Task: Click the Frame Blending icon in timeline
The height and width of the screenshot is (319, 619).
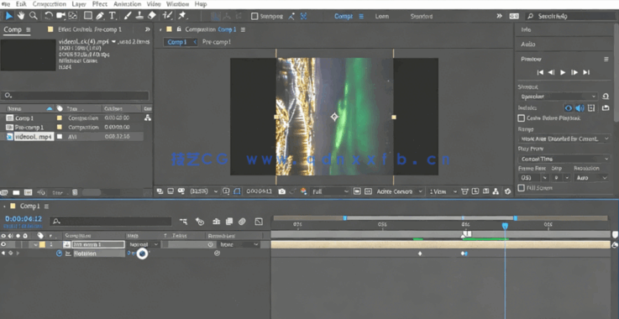Action: (x=229, y=222)
